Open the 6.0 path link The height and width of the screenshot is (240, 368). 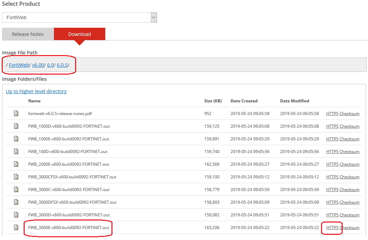click(50, 65)
